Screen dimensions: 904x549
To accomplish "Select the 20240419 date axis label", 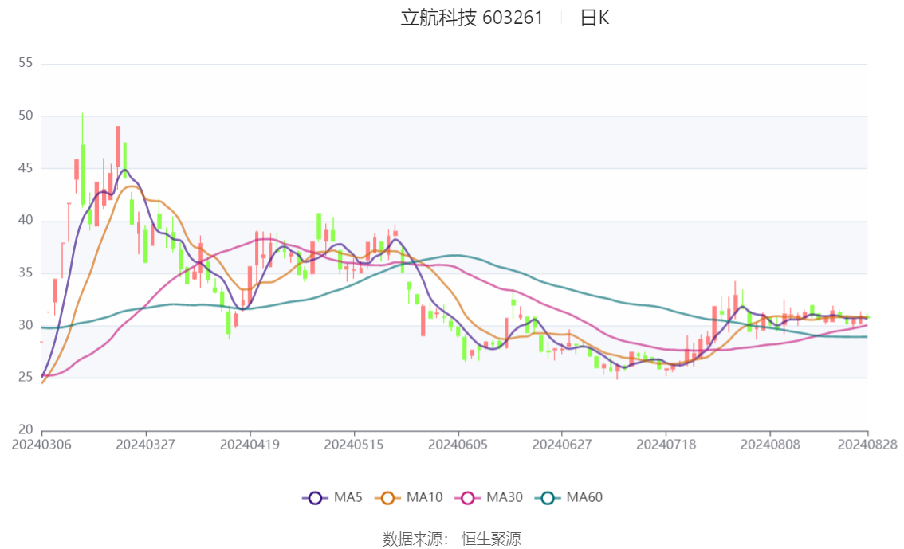I will (x=250, y=445).
